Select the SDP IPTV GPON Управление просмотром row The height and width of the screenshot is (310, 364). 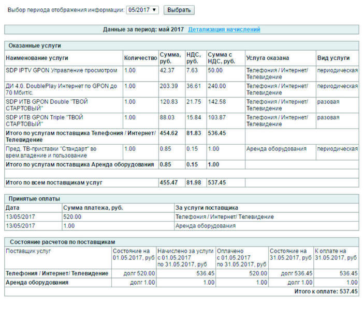(x=182, y=74)
